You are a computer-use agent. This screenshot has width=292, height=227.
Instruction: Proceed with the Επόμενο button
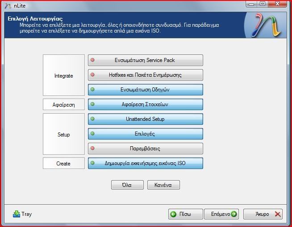221,214
